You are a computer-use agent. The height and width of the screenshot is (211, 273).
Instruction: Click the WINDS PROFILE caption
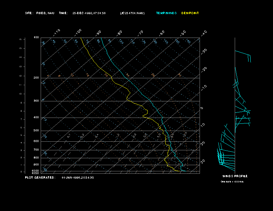(x=235, y=176)
